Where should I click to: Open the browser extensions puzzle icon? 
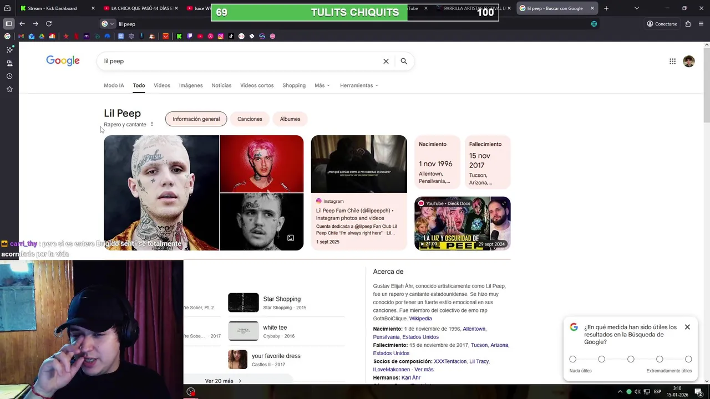(688, 24)
